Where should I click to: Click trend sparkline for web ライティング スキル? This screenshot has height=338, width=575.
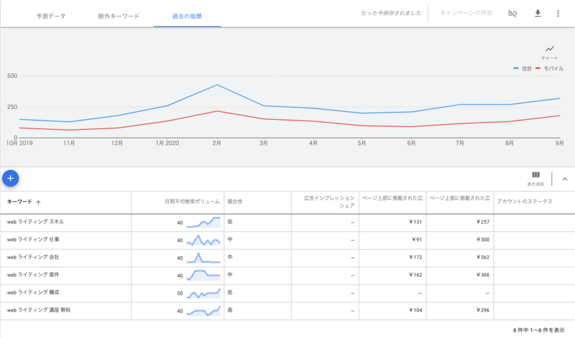(203, 223)
